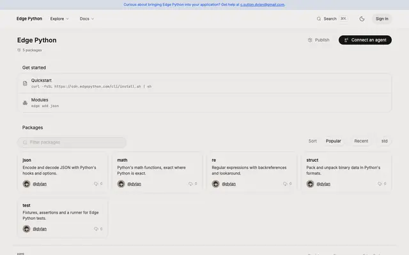Click download count icon on struct card
This screenshot has width=409, height=255.
pyautogui.click(x=380, y=184)
